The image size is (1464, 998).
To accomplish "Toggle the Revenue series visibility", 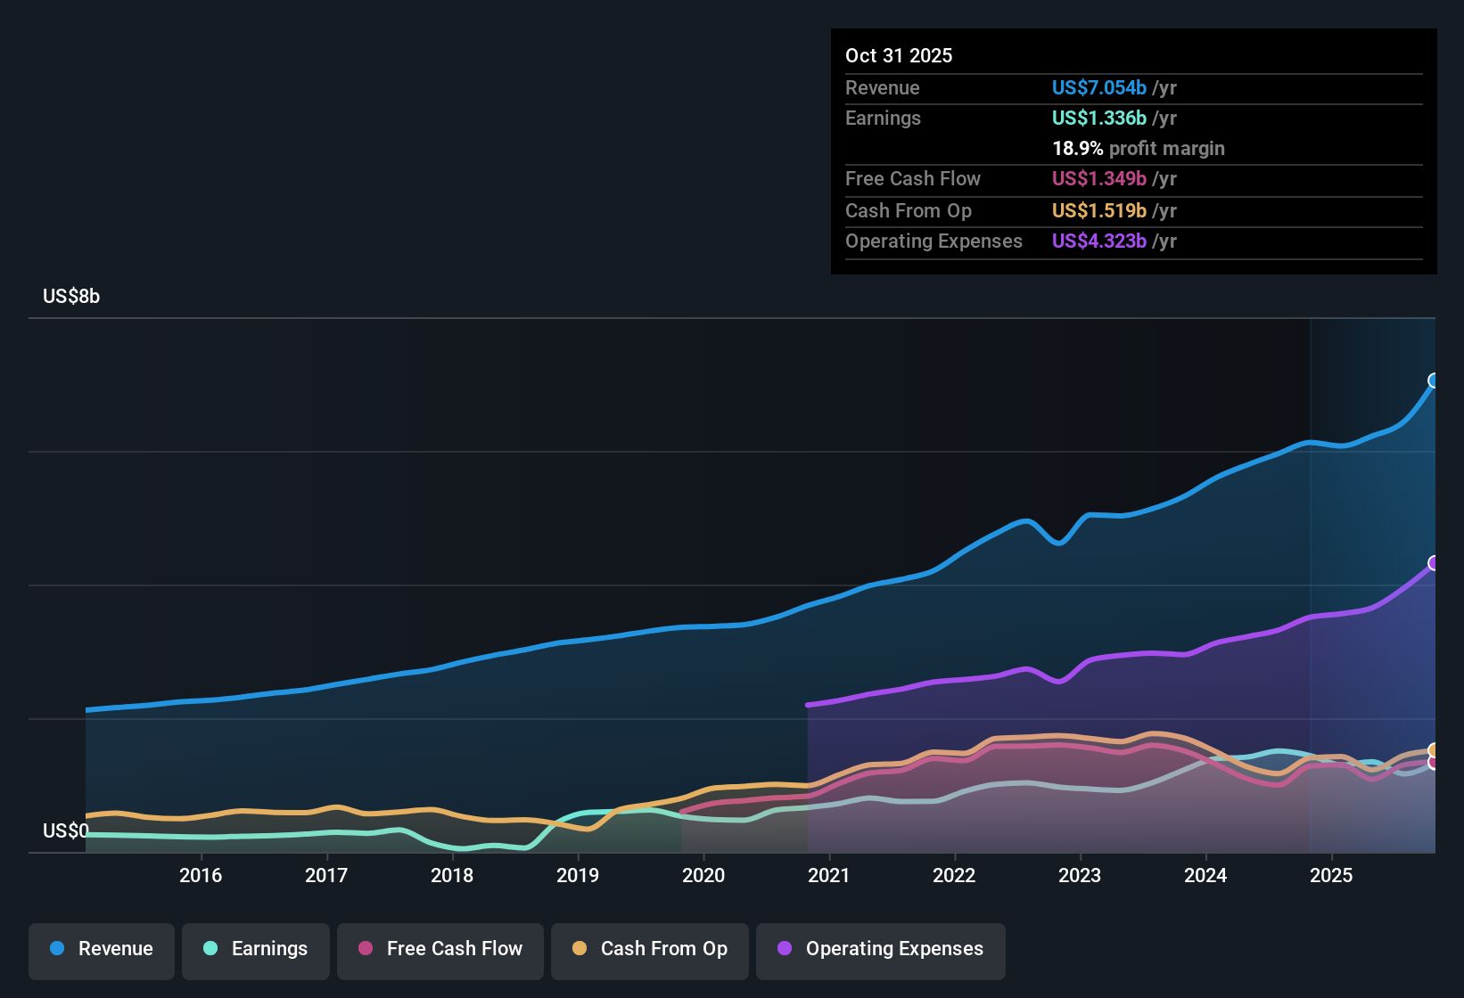I will pos(101,949).
